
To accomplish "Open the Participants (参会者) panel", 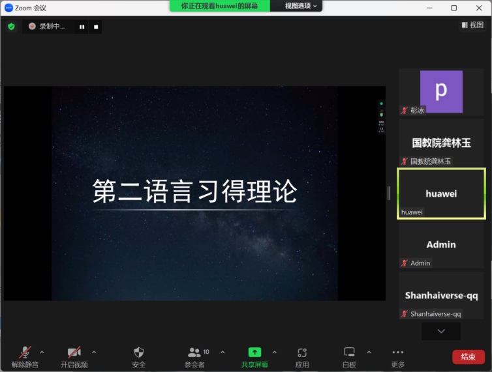I will (195, 356).
